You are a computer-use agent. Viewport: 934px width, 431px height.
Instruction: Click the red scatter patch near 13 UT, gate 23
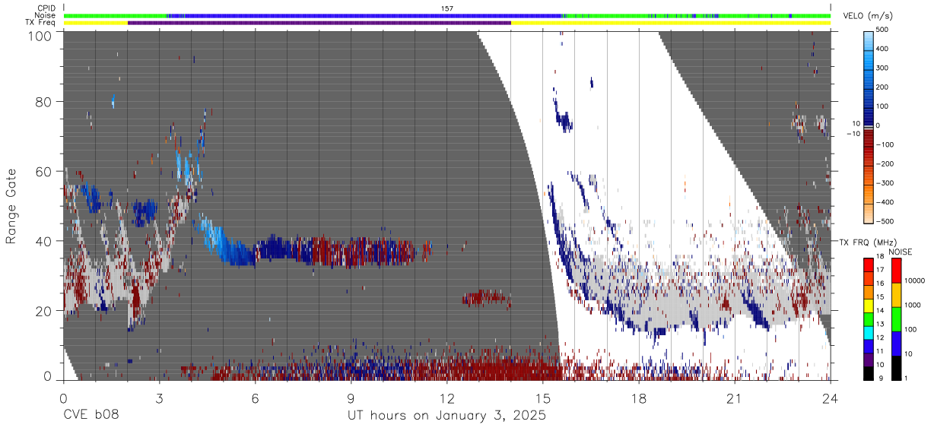(x=484, y=297)
